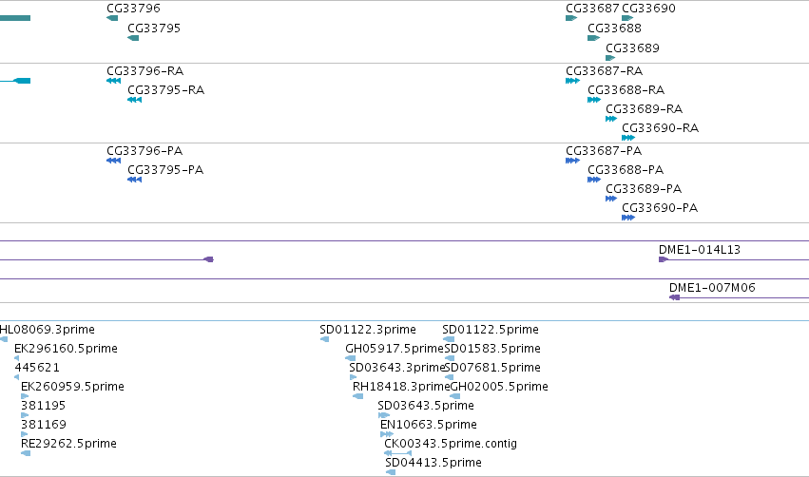Select the 445621 feature glyph
Image resolution: width=809 pixels, height=477 pixels.
click(x=17, y=377)
